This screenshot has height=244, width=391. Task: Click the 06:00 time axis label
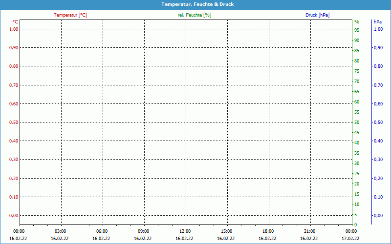point(102,231)
